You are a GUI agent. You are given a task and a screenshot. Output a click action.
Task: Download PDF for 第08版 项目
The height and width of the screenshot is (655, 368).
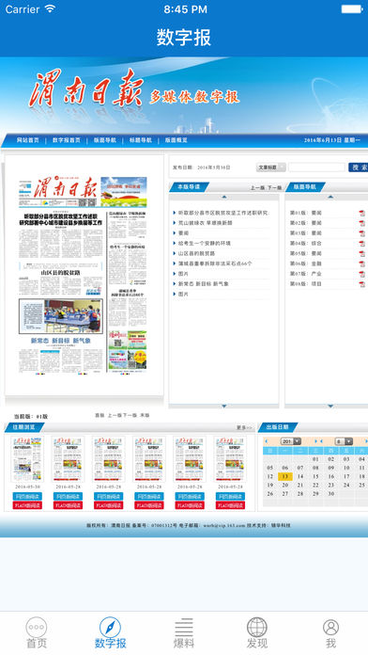(x=361, y=284)
